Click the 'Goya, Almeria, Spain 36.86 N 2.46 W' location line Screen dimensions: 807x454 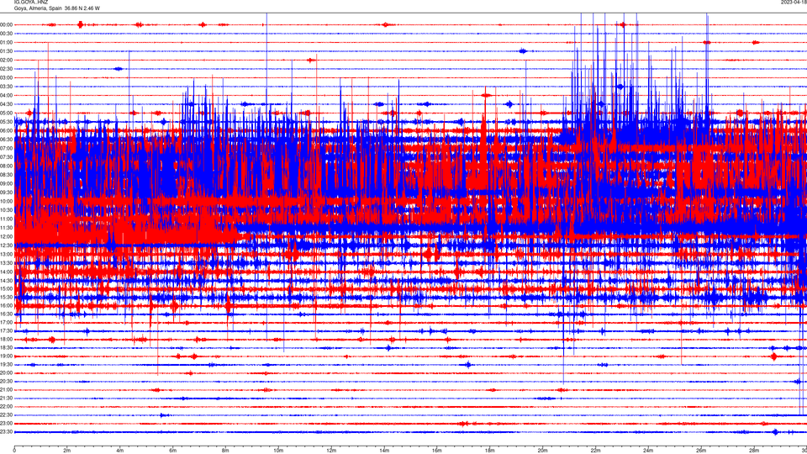tap(56, 8)
